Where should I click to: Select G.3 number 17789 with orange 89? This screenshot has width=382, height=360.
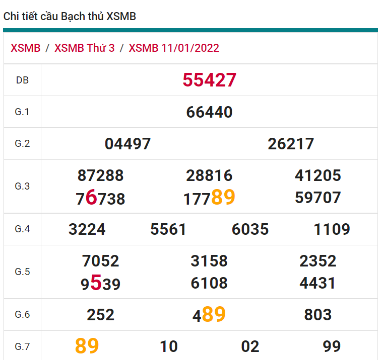point(209,198)
